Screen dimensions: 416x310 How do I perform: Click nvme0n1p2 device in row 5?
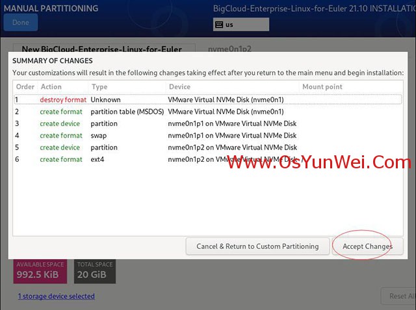pos(233,148)
